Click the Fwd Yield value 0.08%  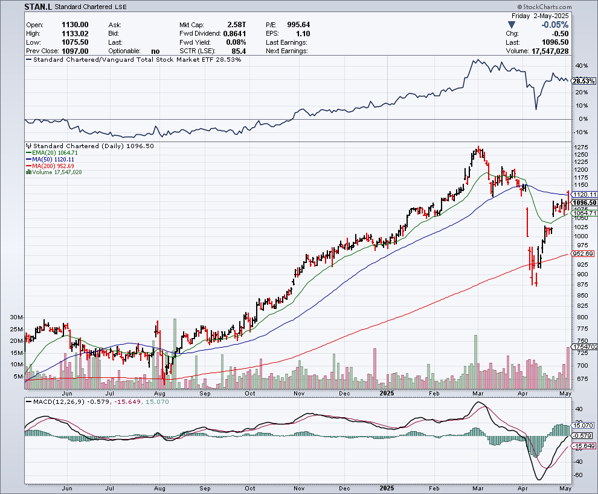tap(236, 42)
